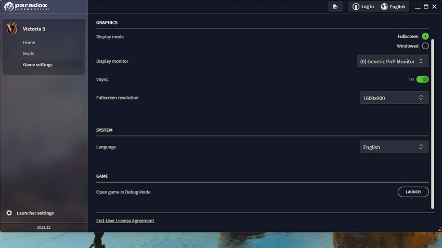Viewport: 442px width, 248px height.
Task: Select Fullscreen display mode
Action: pyautogui.click(x=425, y=36)
